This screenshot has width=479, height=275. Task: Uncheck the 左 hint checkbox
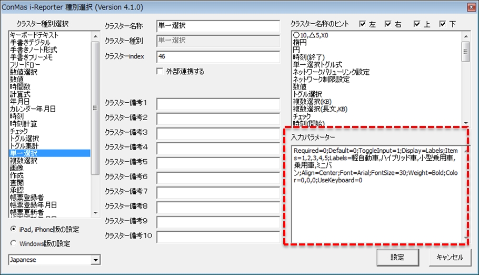362,24
